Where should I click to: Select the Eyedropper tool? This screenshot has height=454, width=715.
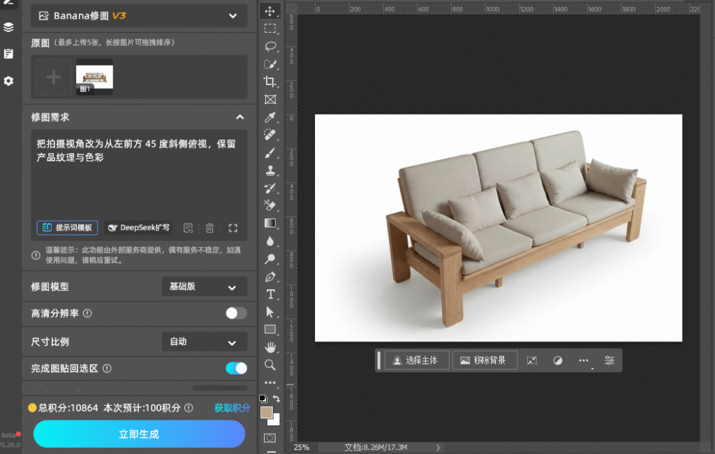pyautogui.click(x=270, y=117)
